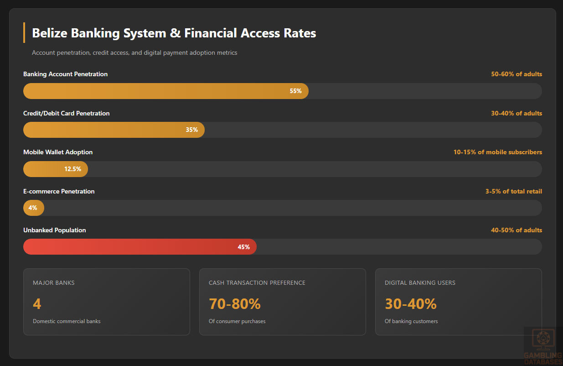Click the Credit/Debit Card Penetration 35% bar

coord(114,130)
